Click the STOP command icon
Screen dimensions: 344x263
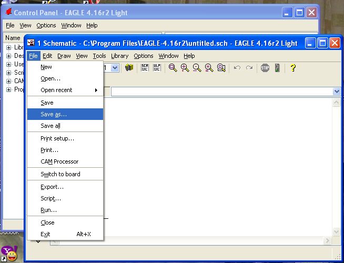pyautogui.click(x=265, y=68)
